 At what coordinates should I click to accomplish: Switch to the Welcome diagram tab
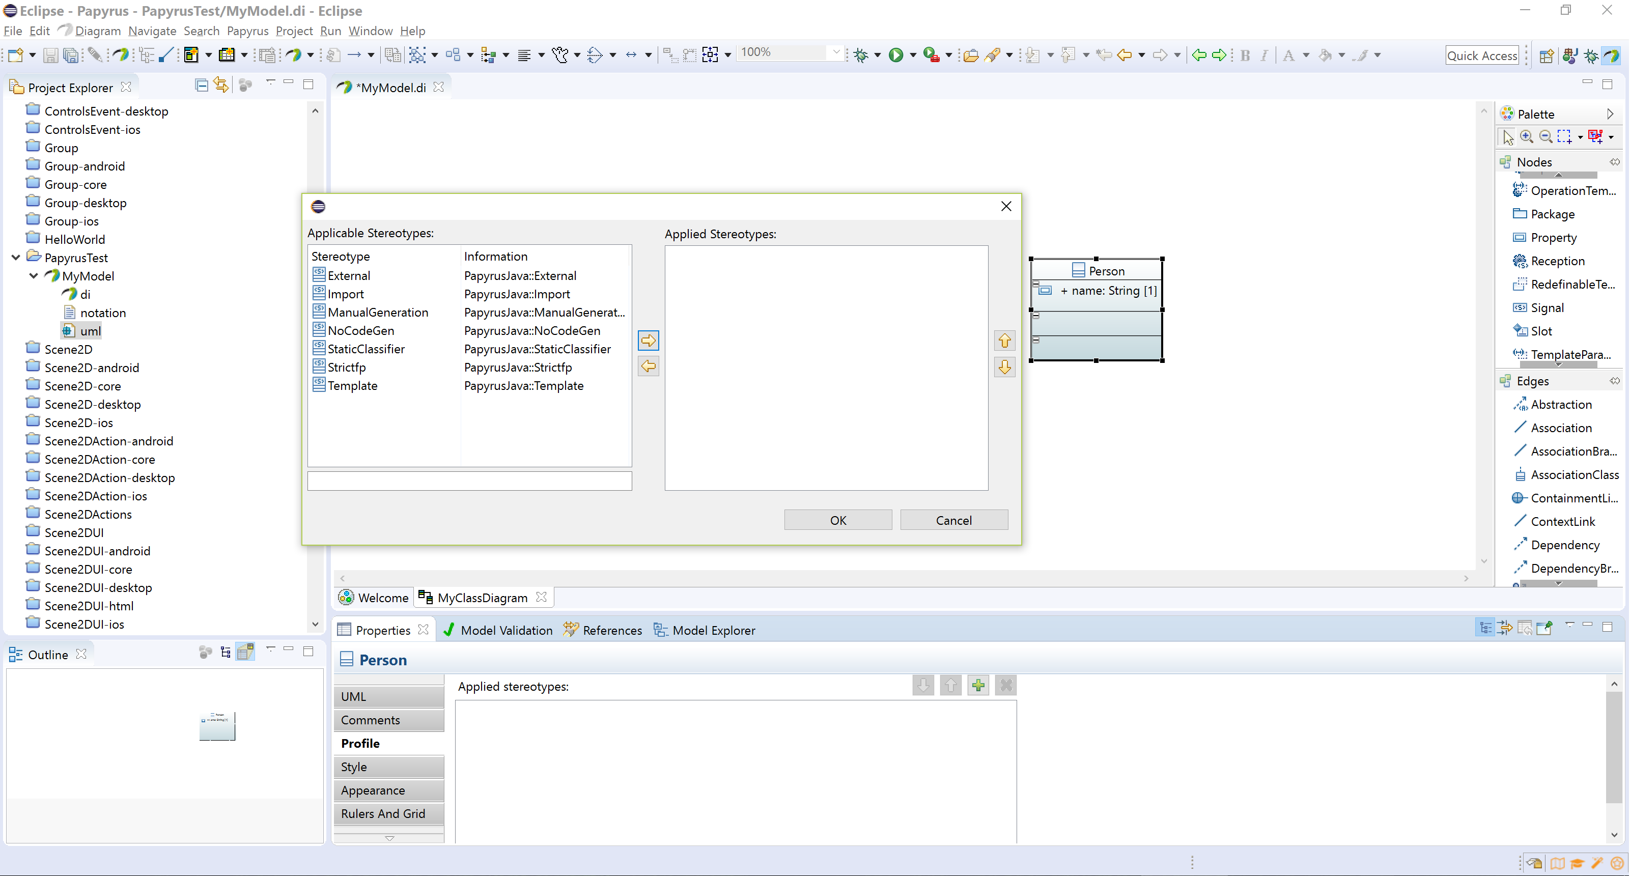(374, 597)
